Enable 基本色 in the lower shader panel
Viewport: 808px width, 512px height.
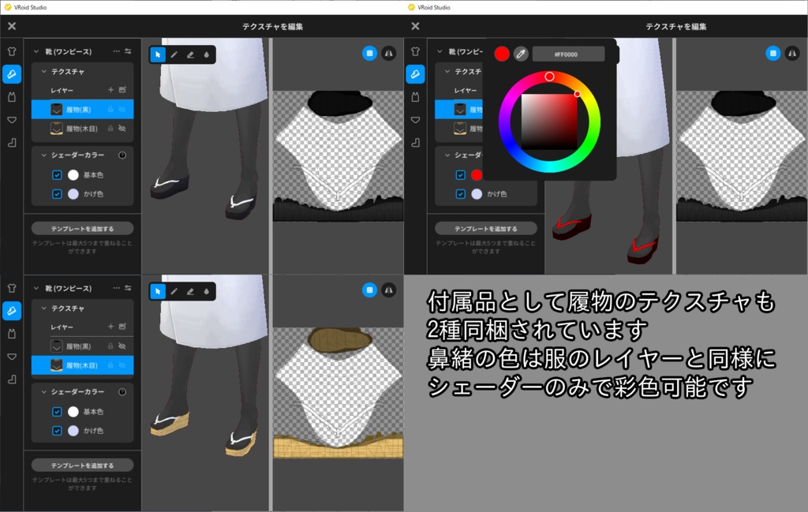[x=55, y=411]
